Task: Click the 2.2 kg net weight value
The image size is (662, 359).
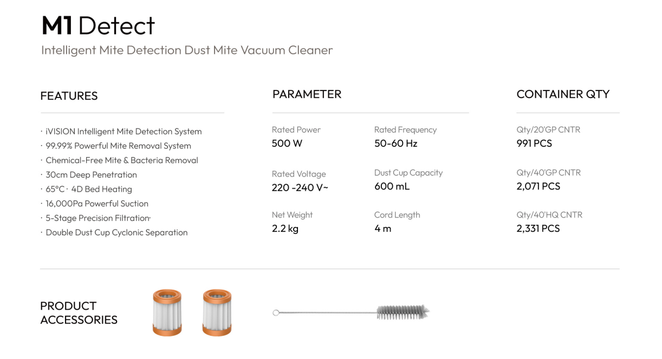Action: pos(285,229)
